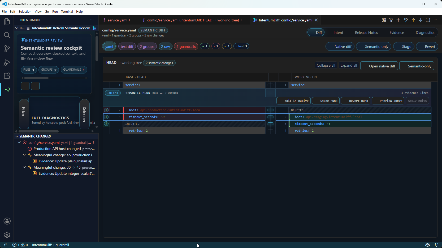Viewport: 442px width, 248px height.
Task: Click the side-by-side compare icon in the editor toolbar
Action: point(384,20)
